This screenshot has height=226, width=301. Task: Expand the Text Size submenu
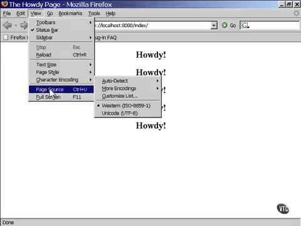pyautogui.click(x=61, y=65)
